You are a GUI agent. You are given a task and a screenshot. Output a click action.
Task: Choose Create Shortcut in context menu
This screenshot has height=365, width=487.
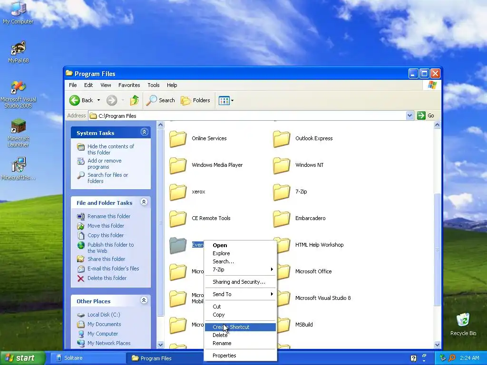[240, 327]
